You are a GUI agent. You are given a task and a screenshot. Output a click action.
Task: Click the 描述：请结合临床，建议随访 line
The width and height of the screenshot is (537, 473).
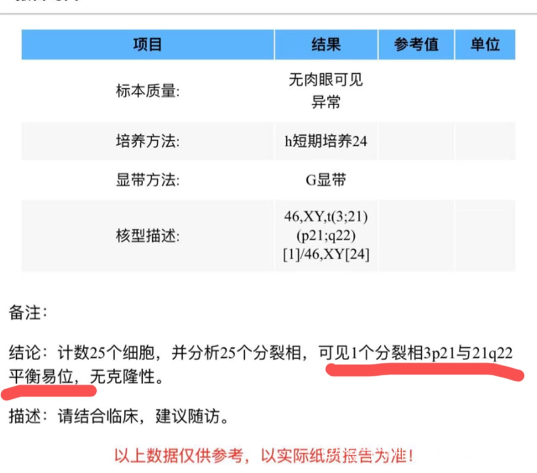pos(119,417)
